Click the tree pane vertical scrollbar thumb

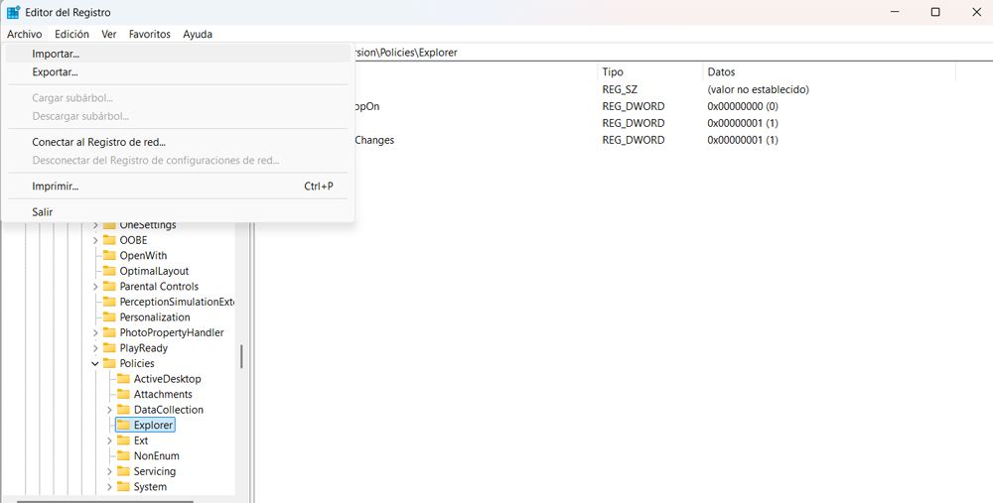tap(241, 357)
